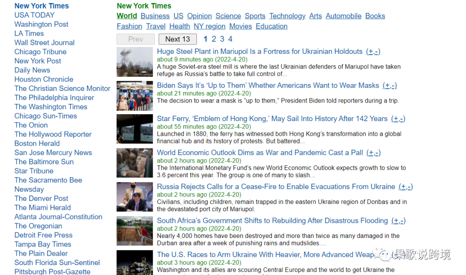Open the Sports section

tap(255, 16)
